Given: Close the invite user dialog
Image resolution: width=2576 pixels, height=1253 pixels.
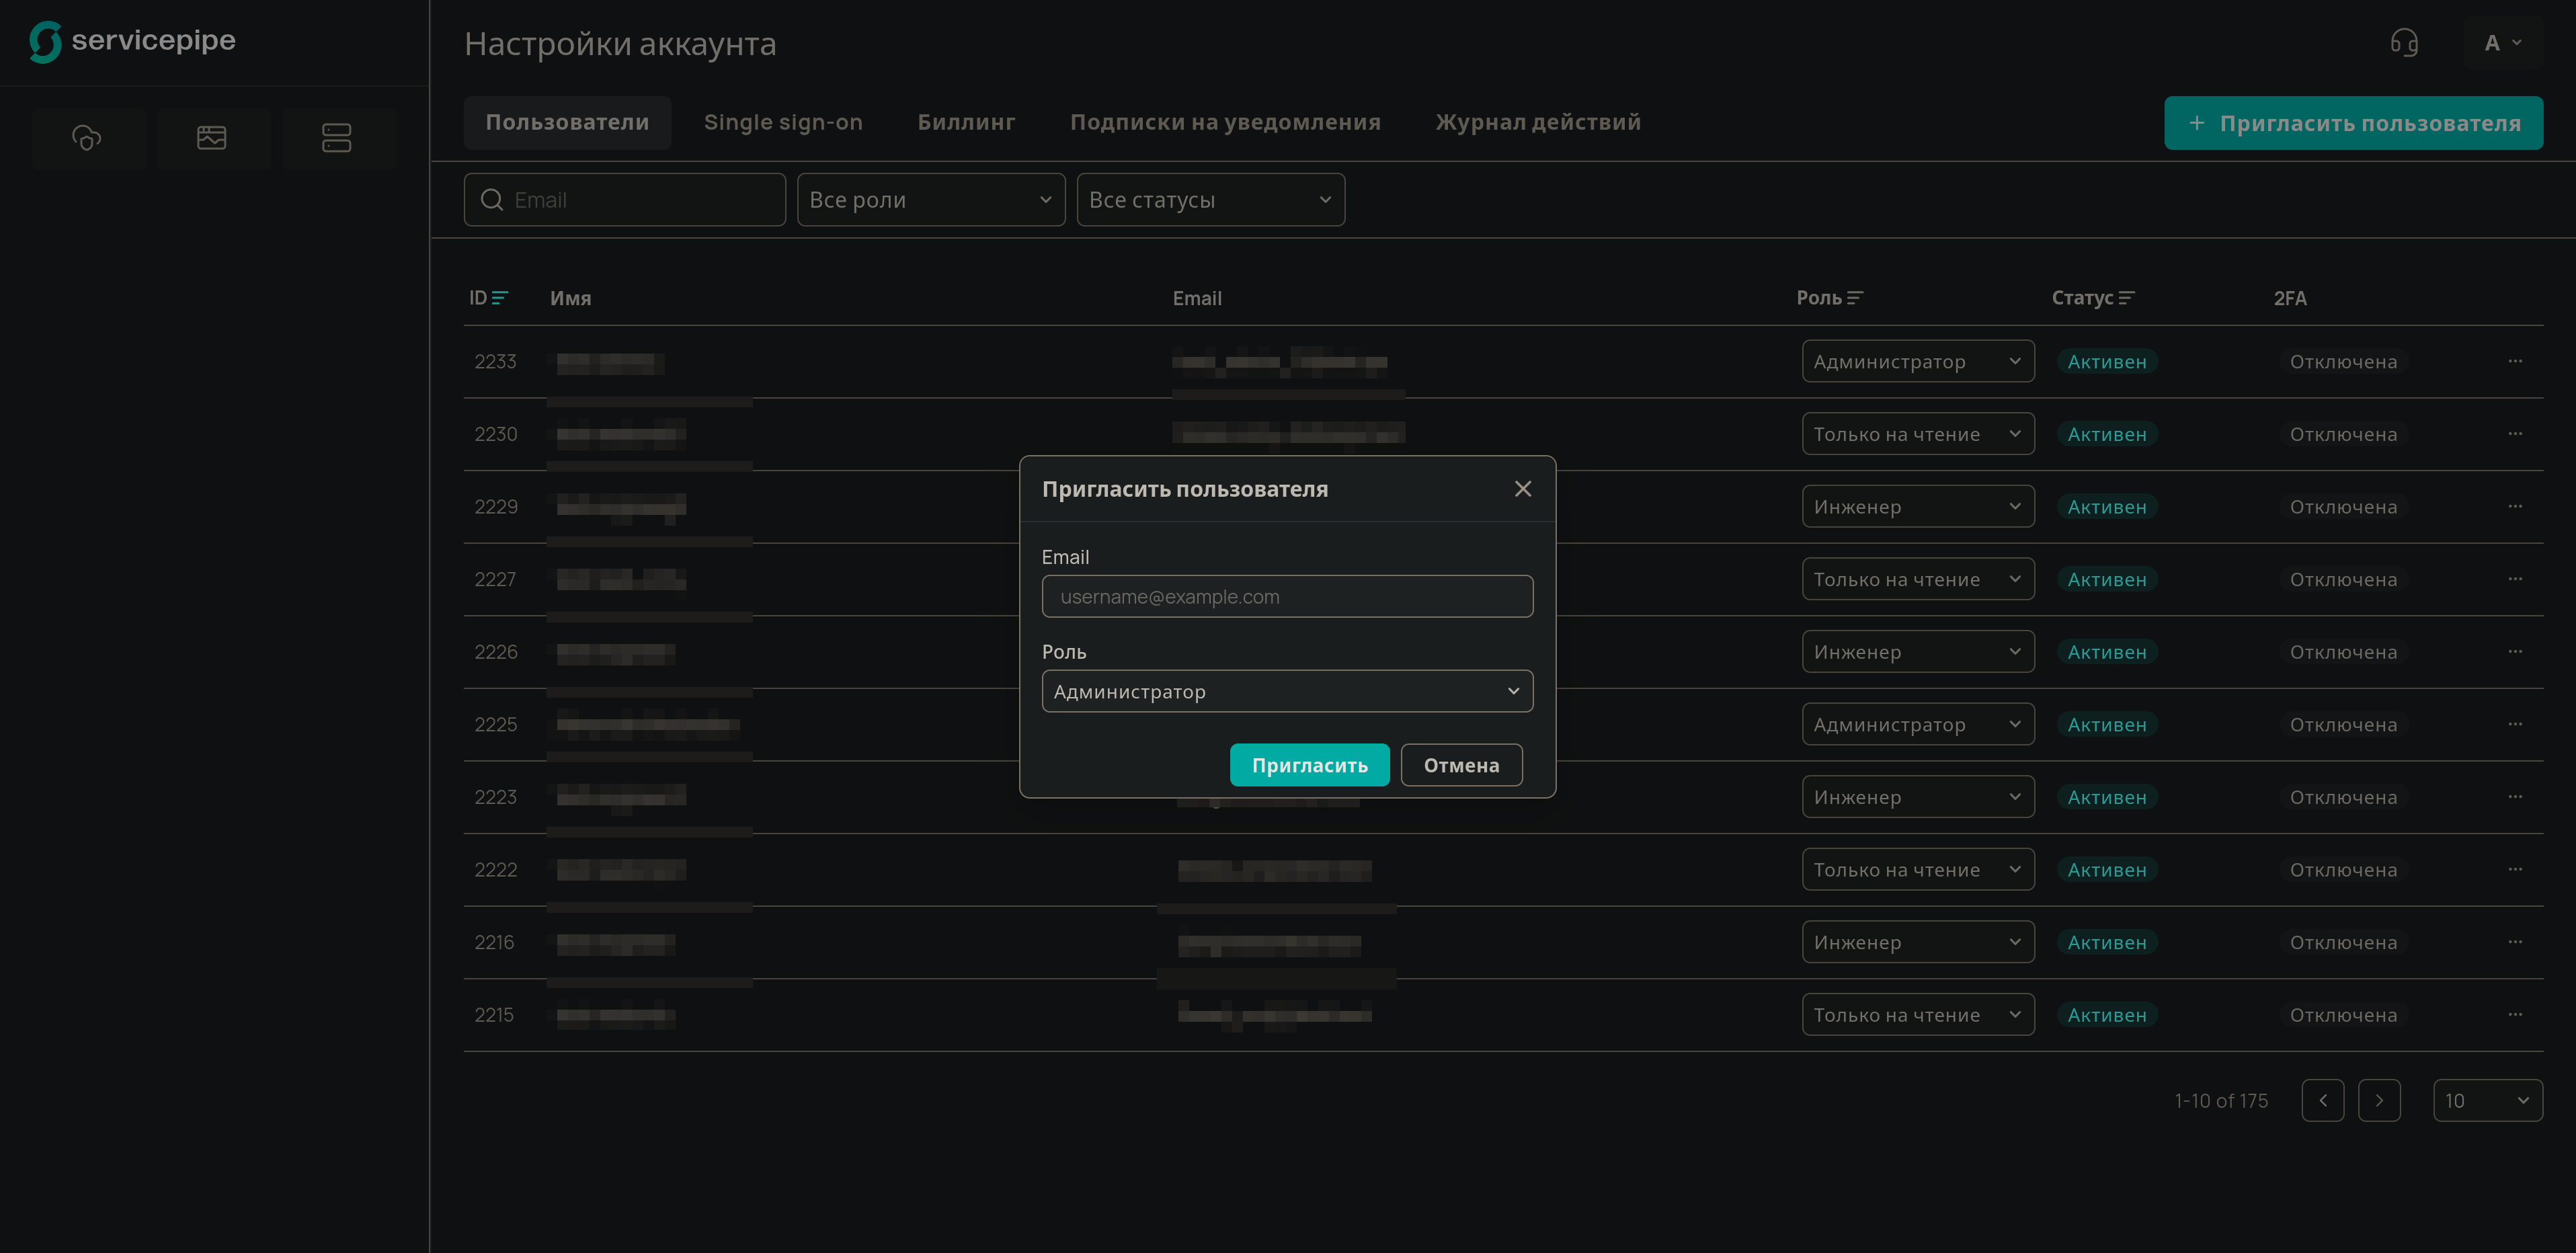Looking at the screenshot, I should (x=1522, y=489).
